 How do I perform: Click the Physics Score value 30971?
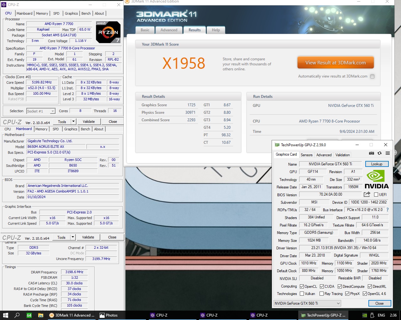click(x=190, y=112)
